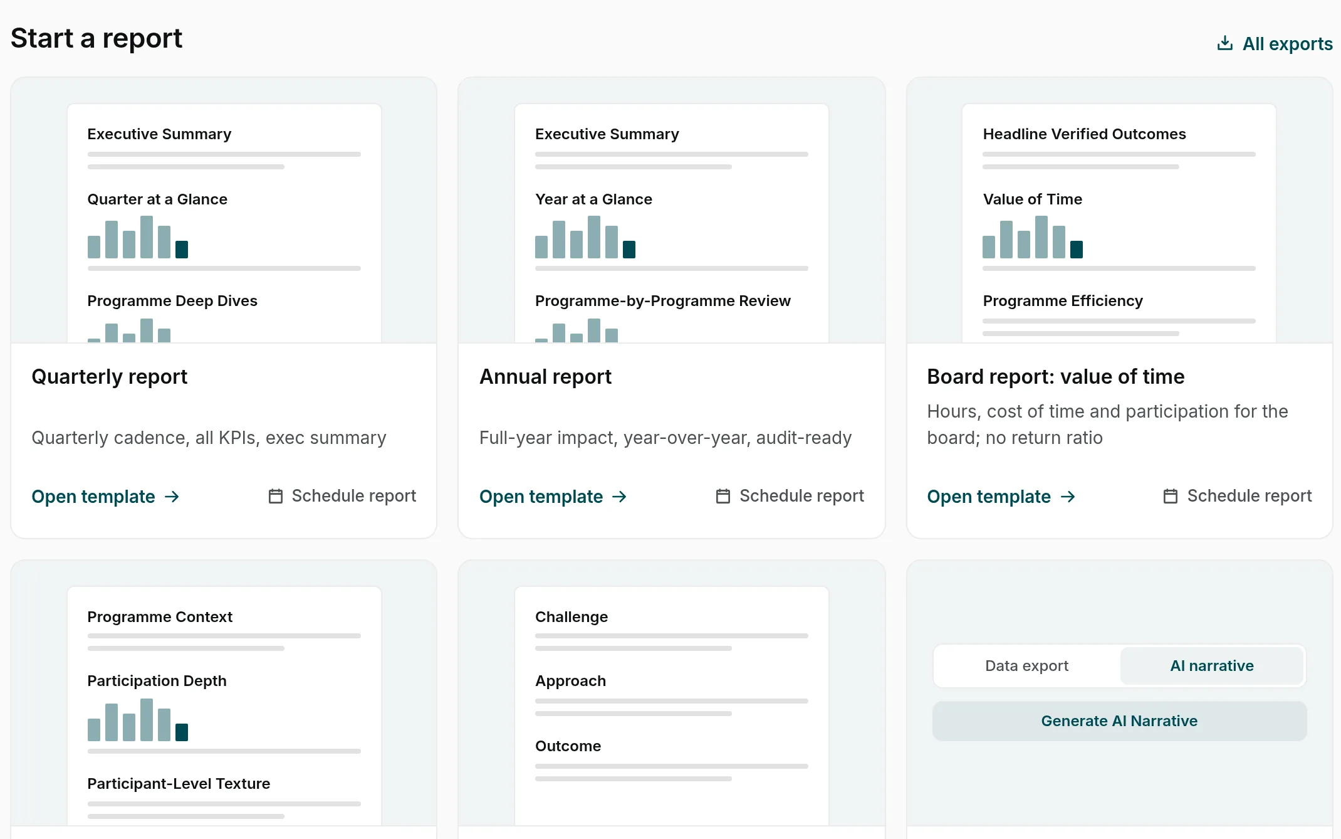Open the All exports link
The height and width of the screenshot is (839, 1341).
[1275, 43]
